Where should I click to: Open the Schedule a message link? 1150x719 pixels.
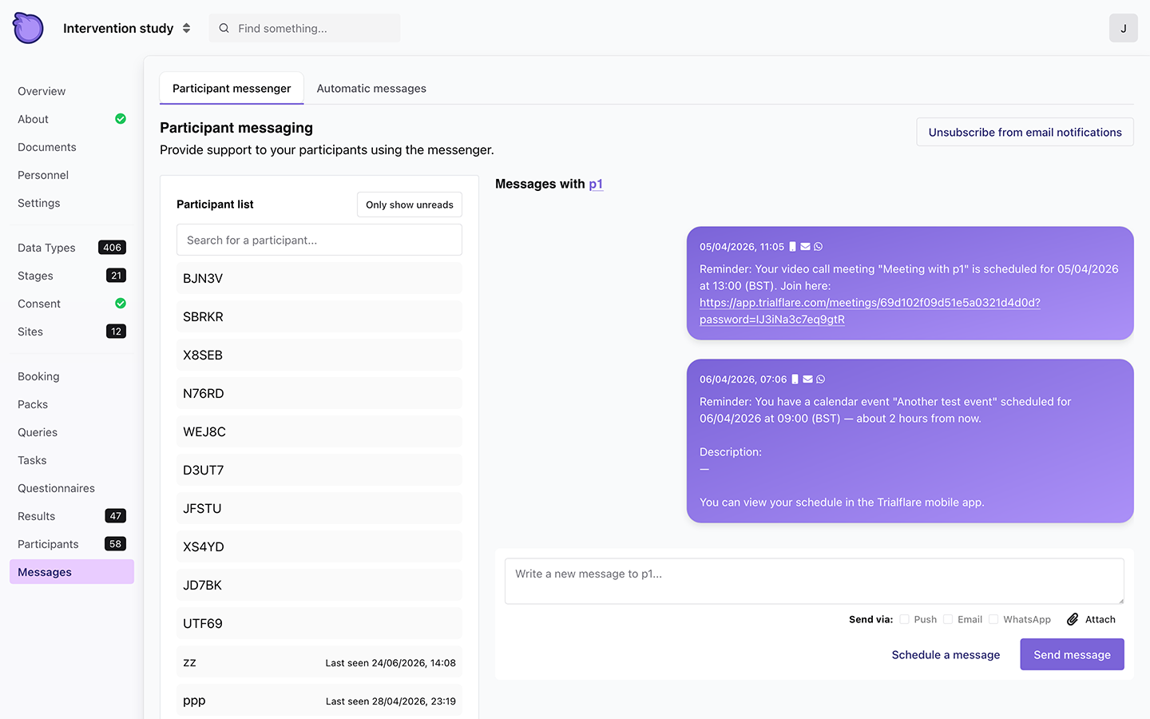coord(946,654)
